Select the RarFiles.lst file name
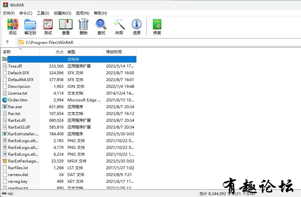301x197 pixels. pos(18,168)
